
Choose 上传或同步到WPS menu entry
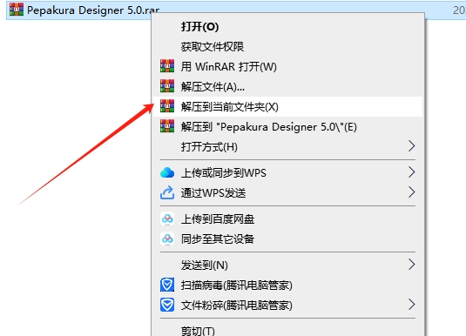(287, 172)
